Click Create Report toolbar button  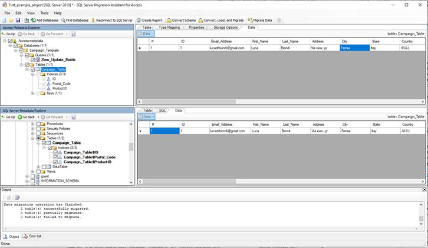[149, 21]
